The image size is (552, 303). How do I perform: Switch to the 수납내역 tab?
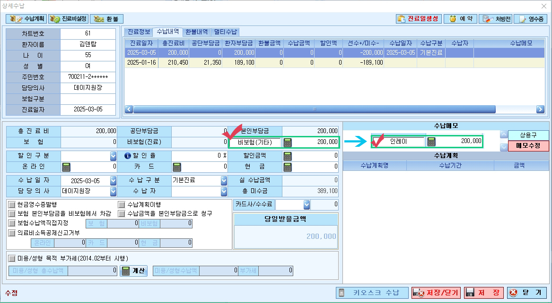168,31
